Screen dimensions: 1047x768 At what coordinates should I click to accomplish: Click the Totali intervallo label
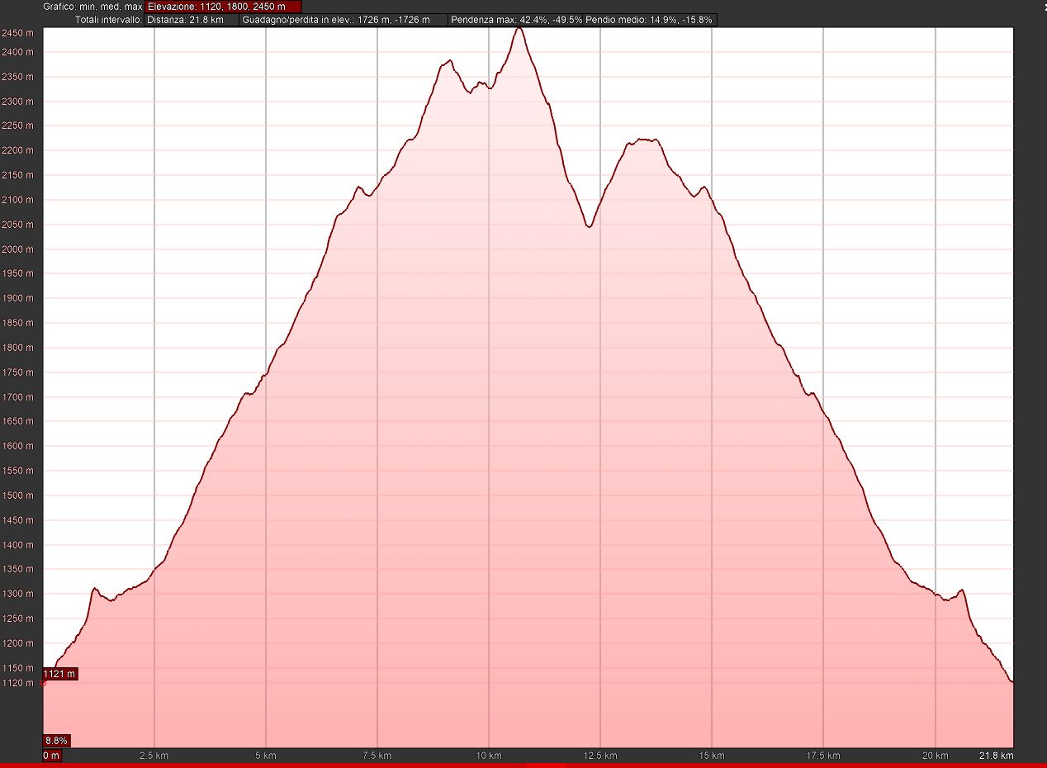click(108, 20)
